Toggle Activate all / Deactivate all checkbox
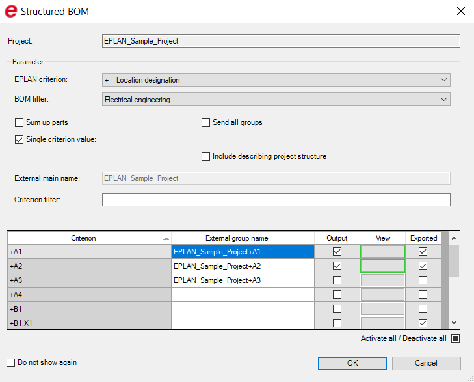This screenshot has width=474, height=382. pos(455,339)
